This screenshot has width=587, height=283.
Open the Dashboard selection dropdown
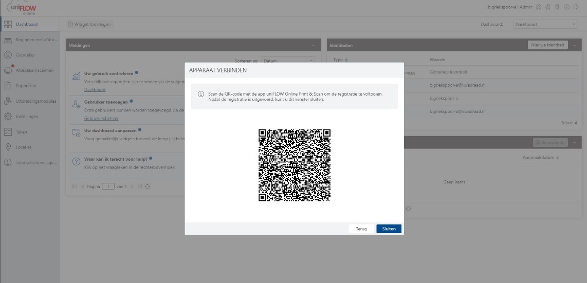pyautogui.click(x=545, y=24)
